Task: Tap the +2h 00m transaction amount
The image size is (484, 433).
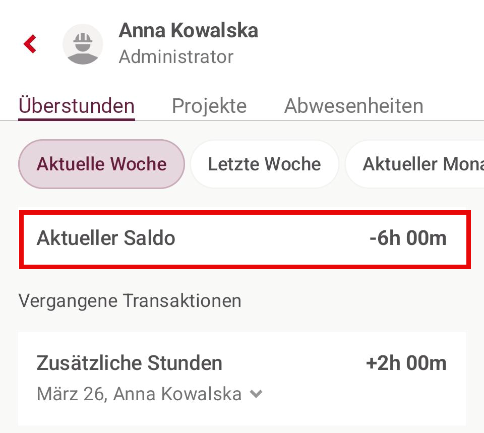Action: [x=406, y=363]
